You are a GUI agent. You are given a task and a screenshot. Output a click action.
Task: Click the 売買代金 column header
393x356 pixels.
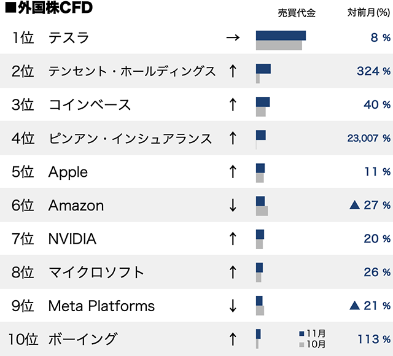point(297,13)
